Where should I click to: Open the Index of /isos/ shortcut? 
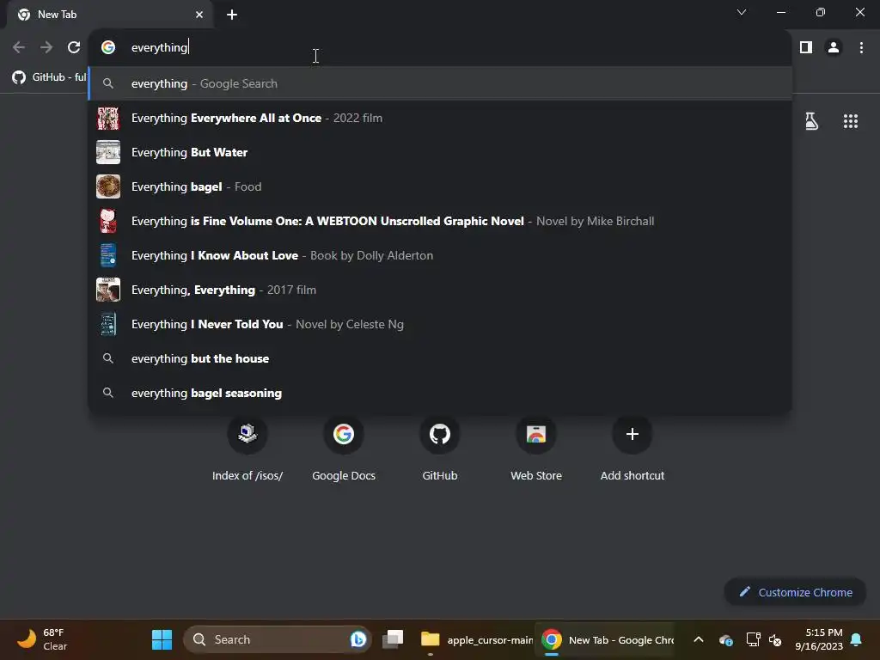coord(247,449)
